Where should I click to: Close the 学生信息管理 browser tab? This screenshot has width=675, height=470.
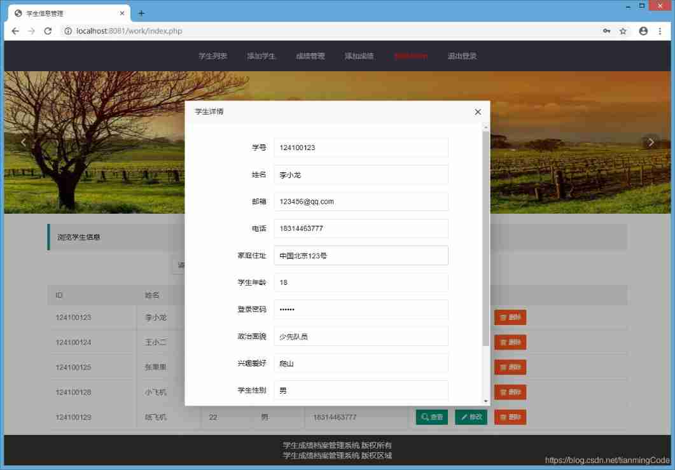[122, 13]
